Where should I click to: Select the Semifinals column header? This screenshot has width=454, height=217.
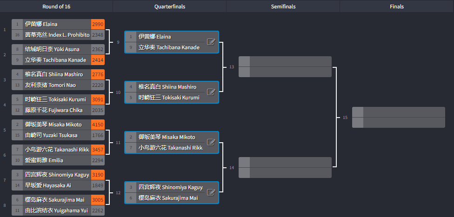tap(283, 7)
